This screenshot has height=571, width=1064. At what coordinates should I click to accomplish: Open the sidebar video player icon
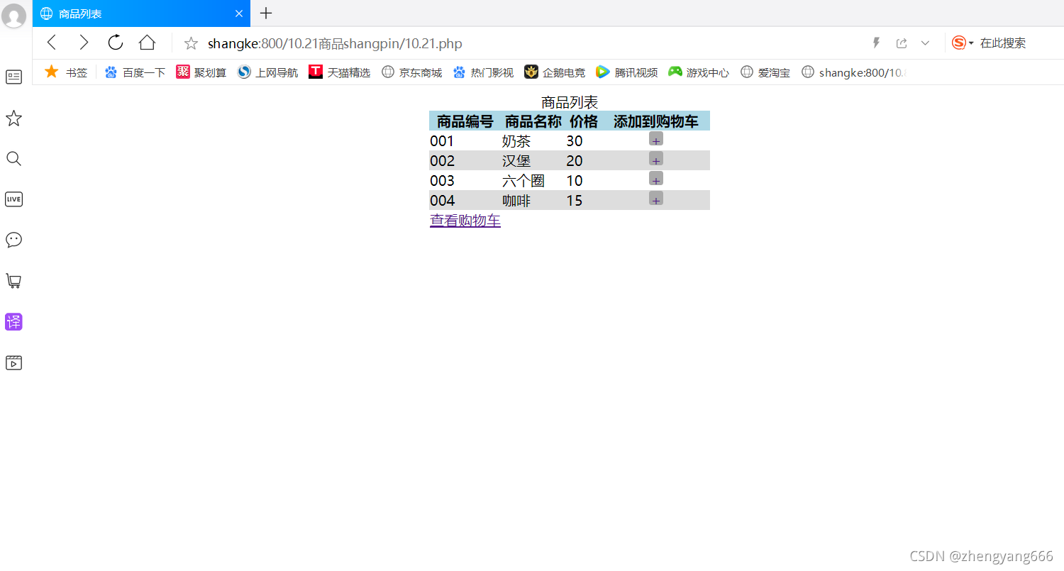point(13,362)
